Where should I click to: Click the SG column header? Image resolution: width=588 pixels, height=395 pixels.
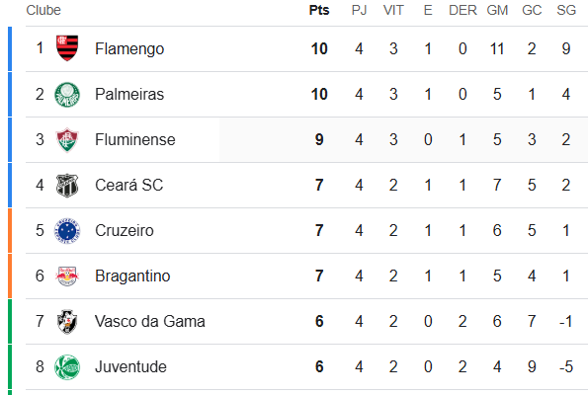566,10
